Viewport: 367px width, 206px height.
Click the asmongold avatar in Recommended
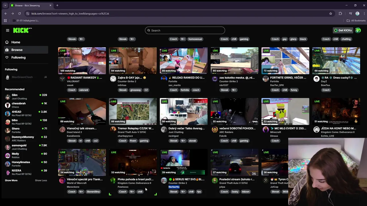point(8,147)
